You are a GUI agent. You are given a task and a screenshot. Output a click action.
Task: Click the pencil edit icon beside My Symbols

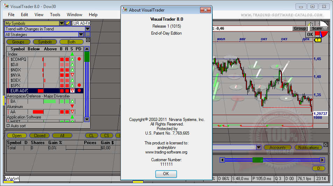click(68, 23)
